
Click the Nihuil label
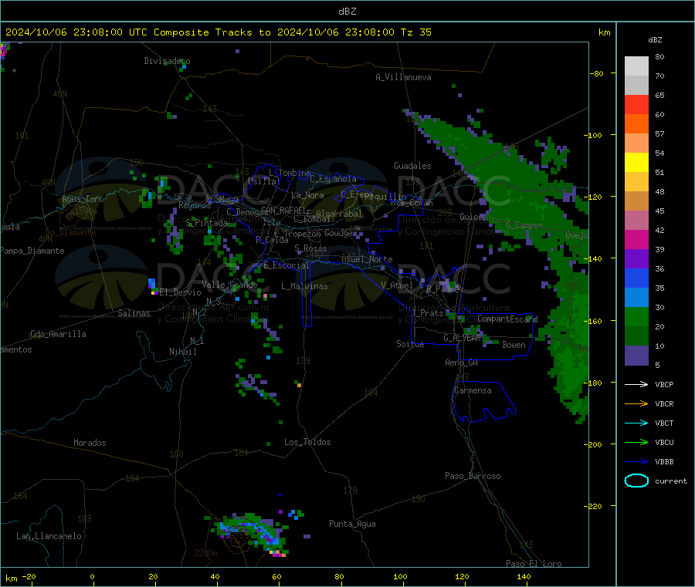click(x=183, y=352)
